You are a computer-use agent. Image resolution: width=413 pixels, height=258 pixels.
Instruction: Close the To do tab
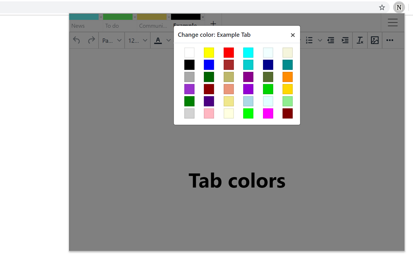tap(135, 17)
